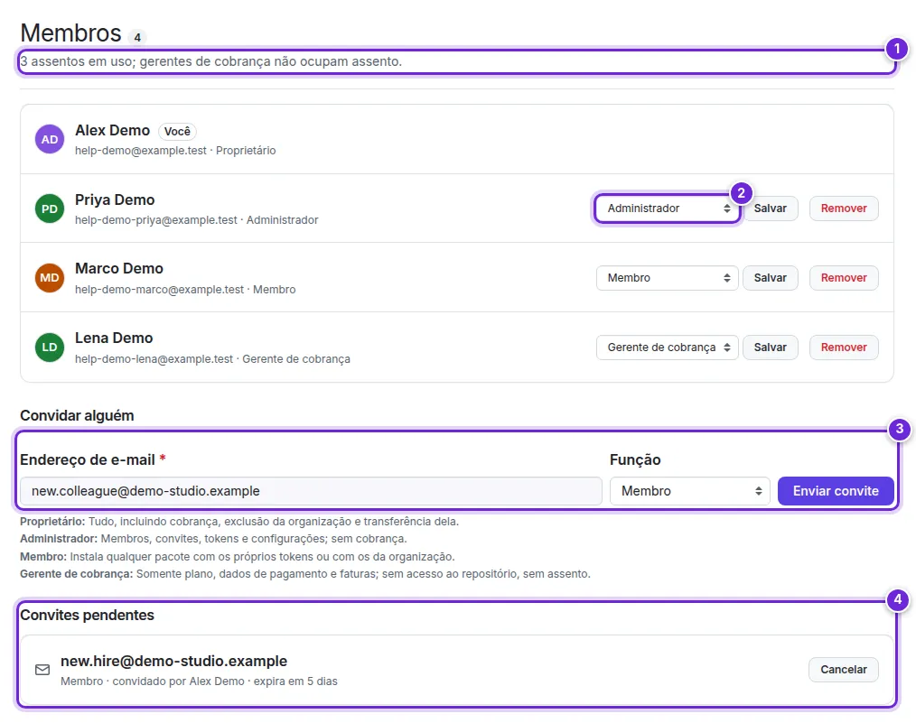The image size is (916, 723).
Task: Click the member count badge 4
Action: (137, 37)
